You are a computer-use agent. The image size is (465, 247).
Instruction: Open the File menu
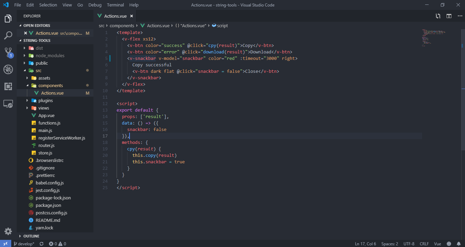(18, 5)
